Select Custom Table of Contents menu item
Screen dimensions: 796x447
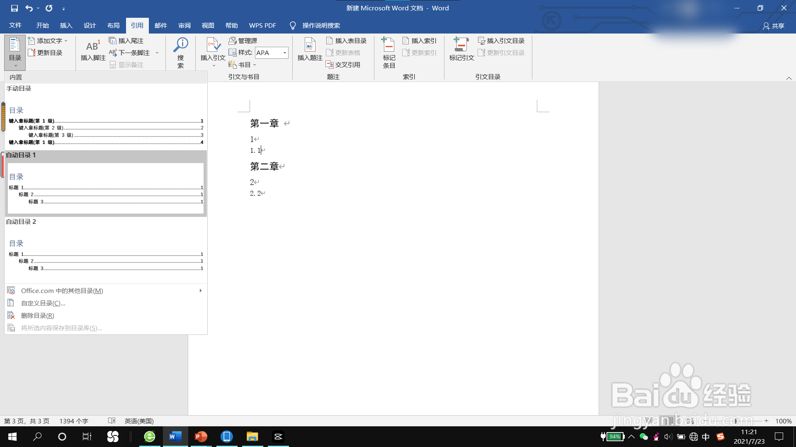tap(43, 303)
